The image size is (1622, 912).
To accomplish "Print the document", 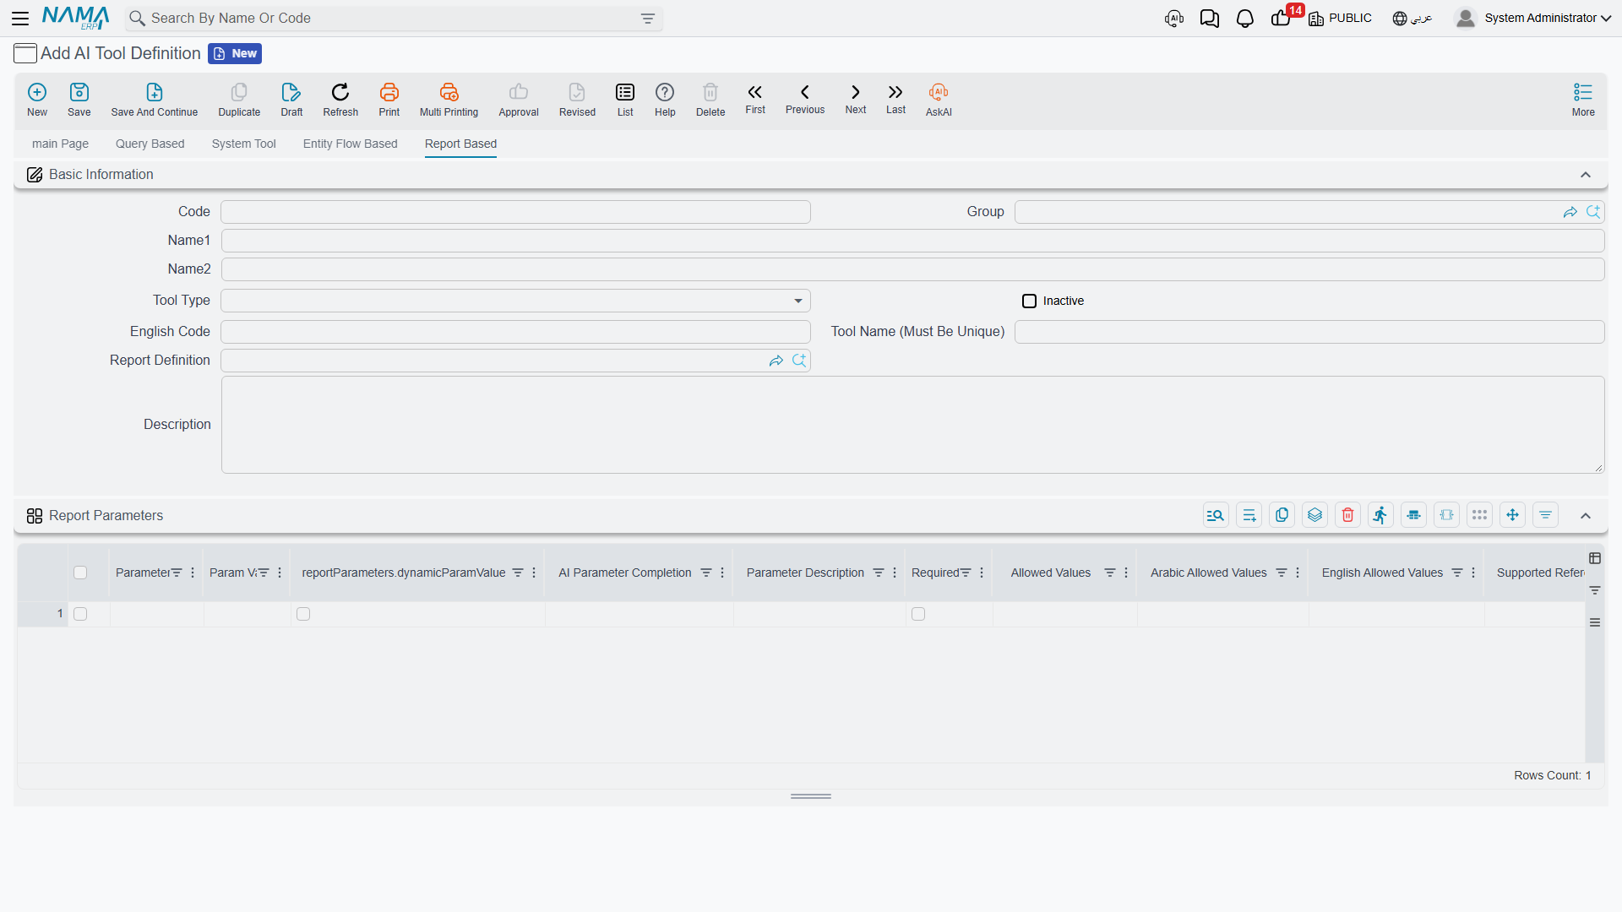I will click(x=389, y=100).
